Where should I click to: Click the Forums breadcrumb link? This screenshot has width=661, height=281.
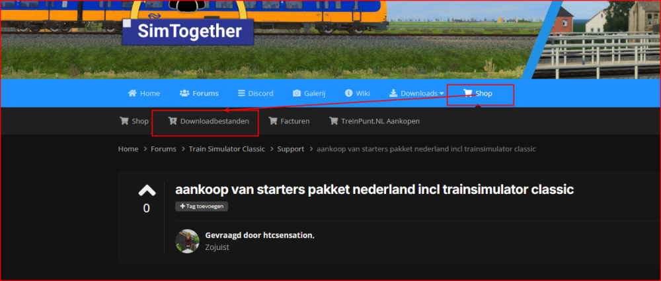(163, 149)
